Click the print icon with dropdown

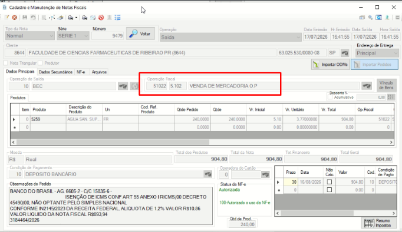pyautogui.click(x=71, y=18)
